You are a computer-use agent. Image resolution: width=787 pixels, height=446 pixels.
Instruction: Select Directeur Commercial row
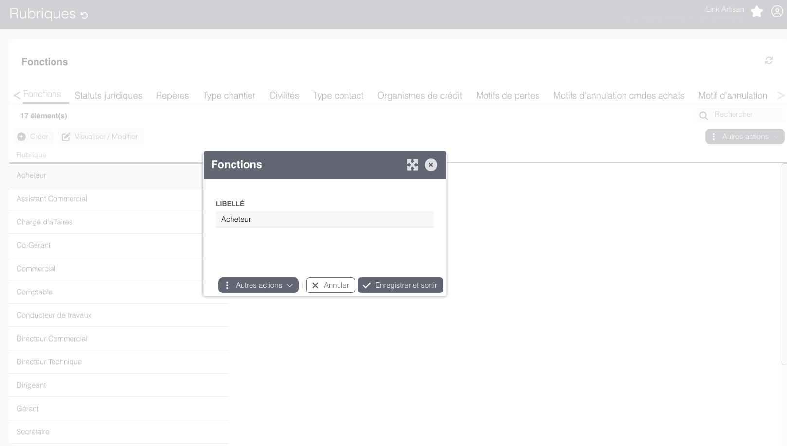[119, 339]
